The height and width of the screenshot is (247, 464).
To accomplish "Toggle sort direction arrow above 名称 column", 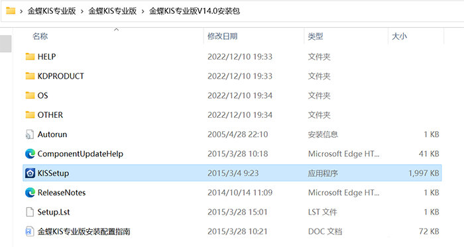I will point(116,29).
